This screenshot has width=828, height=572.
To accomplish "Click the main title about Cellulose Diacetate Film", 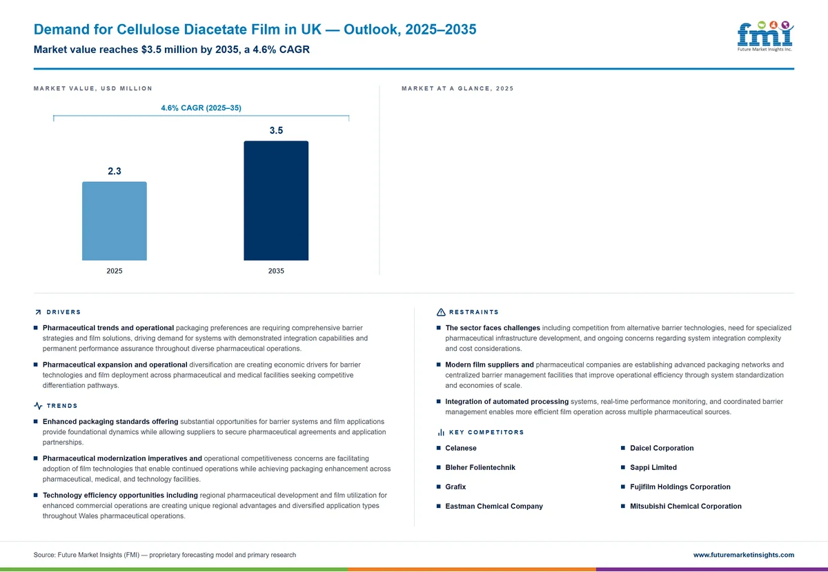I will [255, 30].
